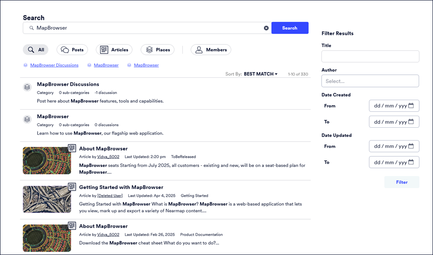Open Sort By BEST MATCH dropdown
This screenshot has height=255, width=433.
[261, 74]
